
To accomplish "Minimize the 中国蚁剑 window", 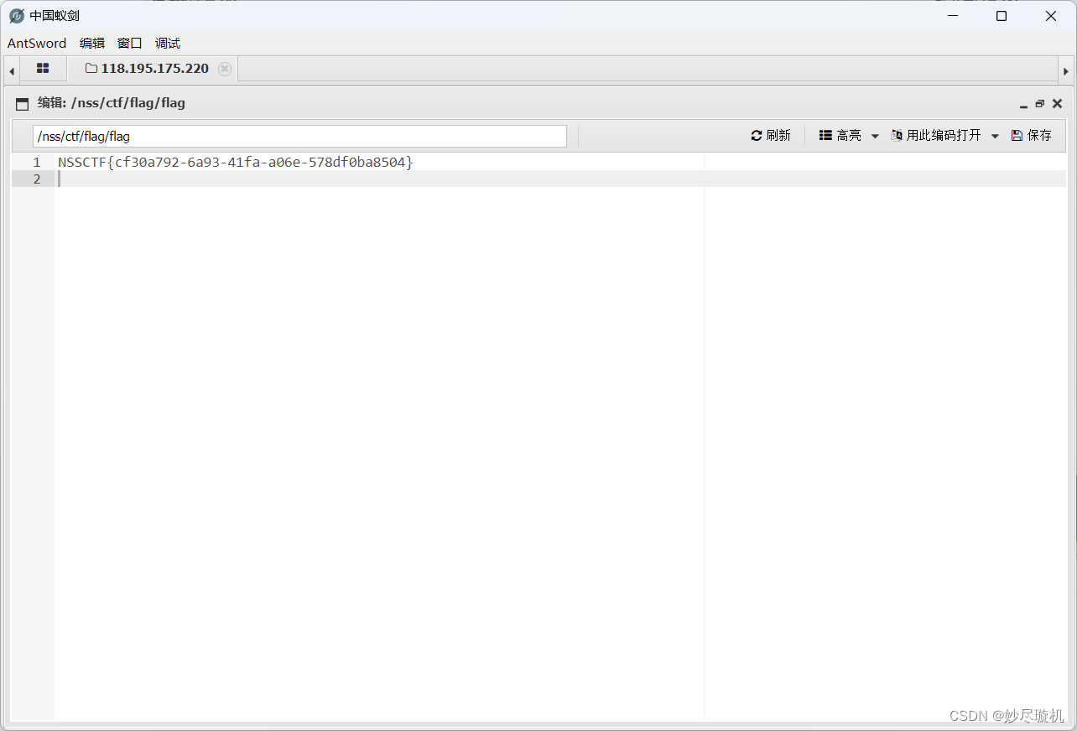I will [x=952, y=16].
